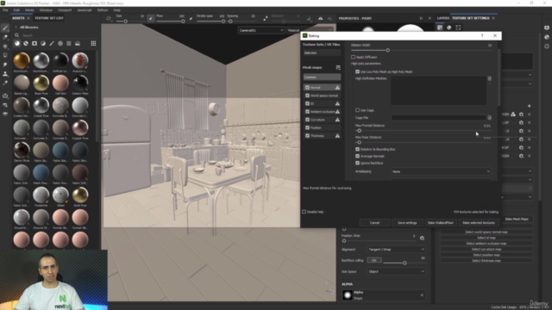This screenshot has width=552, height=310.
Task: Click Save settings button
Action: point(407,223)
